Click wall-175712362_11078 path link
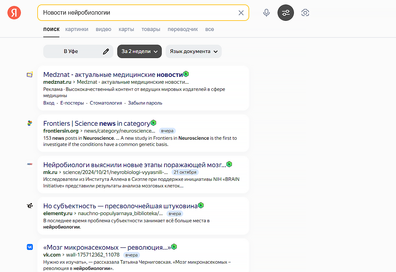 click(93, 255)
